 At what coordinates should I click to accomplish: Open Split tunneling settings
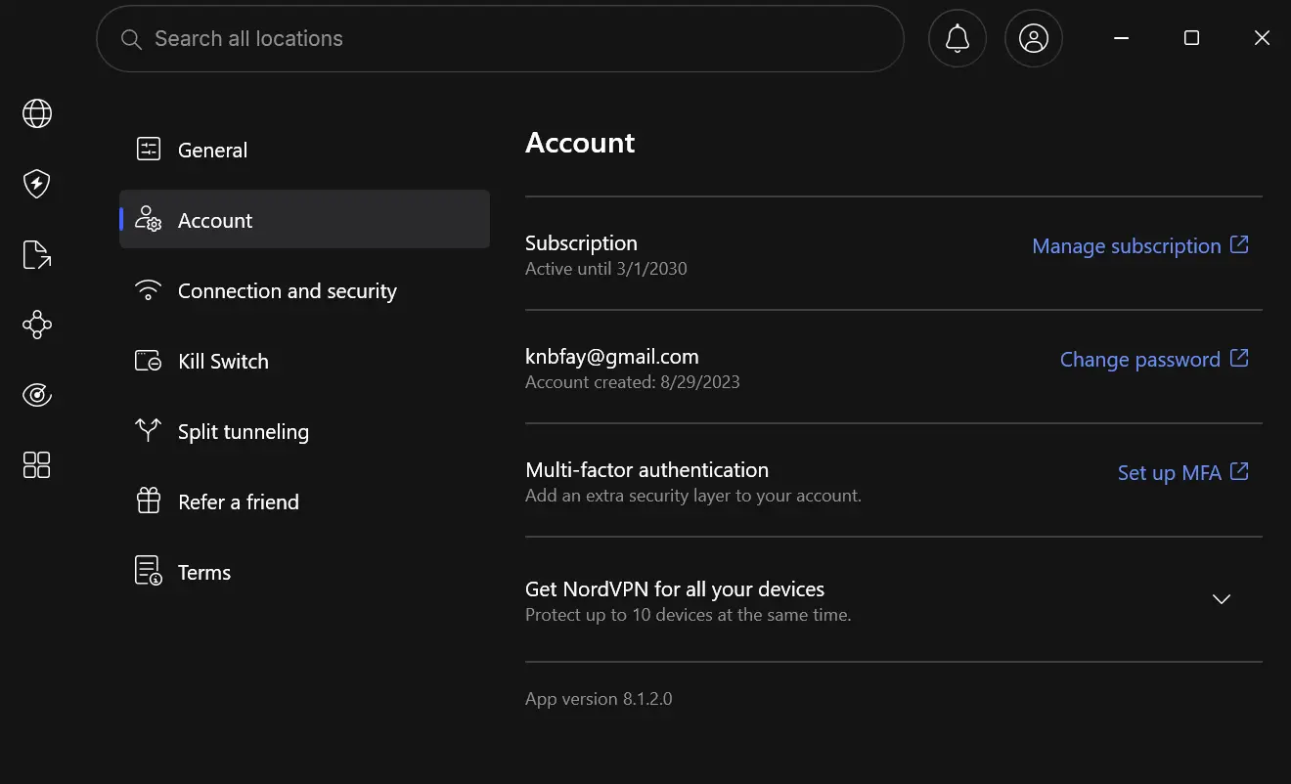click(x=304, y=431)
